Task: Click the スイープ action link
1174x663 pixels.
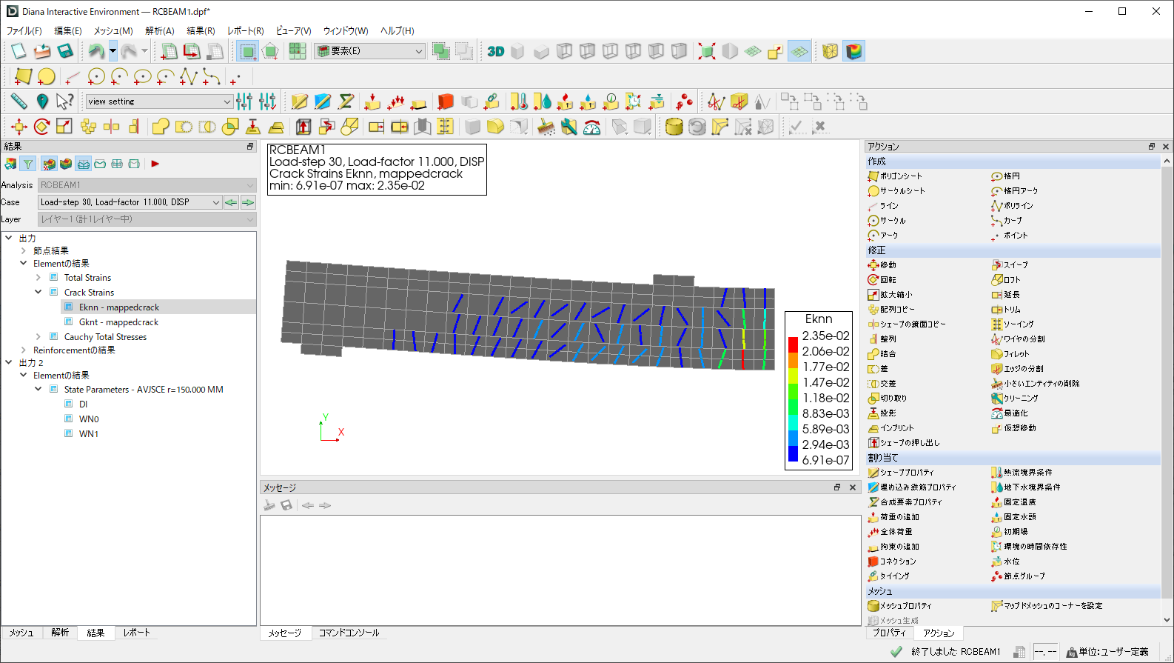Action: (1015, 264)
